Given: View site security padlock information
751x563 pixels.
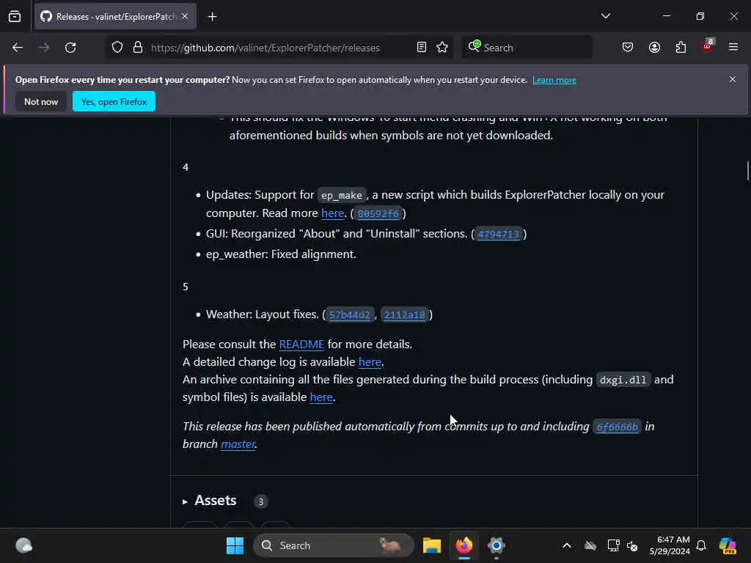Looking at the screenshot, I should (138, 48).
